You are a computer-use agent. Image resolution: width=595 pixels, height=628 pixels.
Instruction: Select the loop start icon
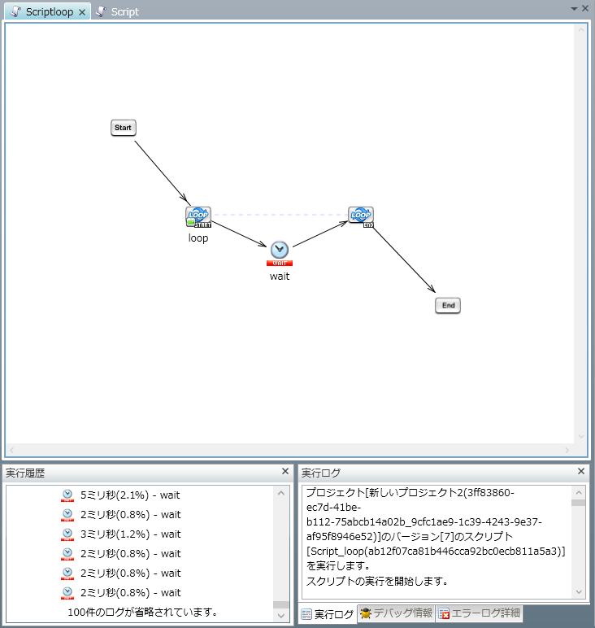(x=198, y=216)
